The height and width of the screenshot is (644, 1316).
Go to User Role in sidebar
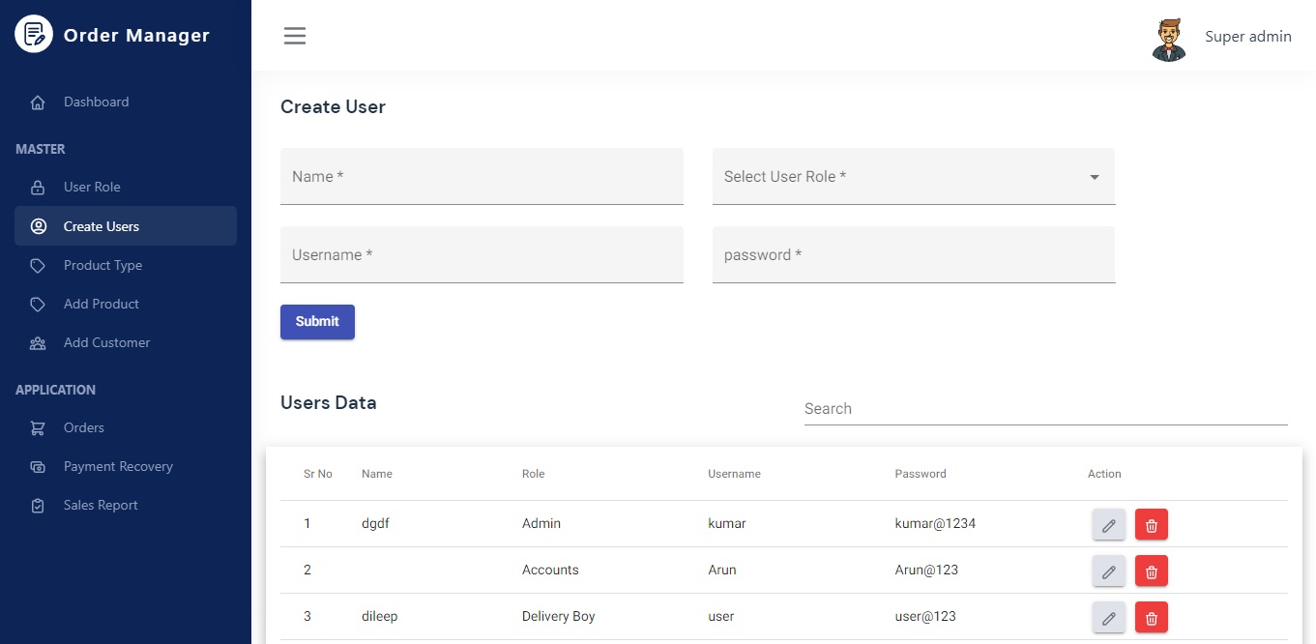tap(92, 188)
